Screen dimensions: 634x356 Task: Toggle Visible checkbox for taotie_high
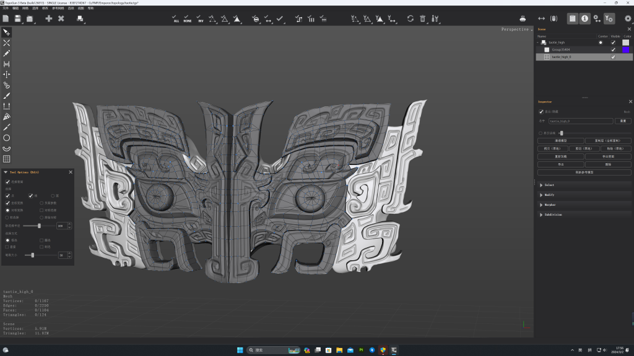(614, 43)
